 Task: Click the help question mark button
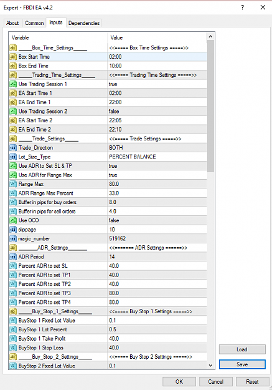243,7
